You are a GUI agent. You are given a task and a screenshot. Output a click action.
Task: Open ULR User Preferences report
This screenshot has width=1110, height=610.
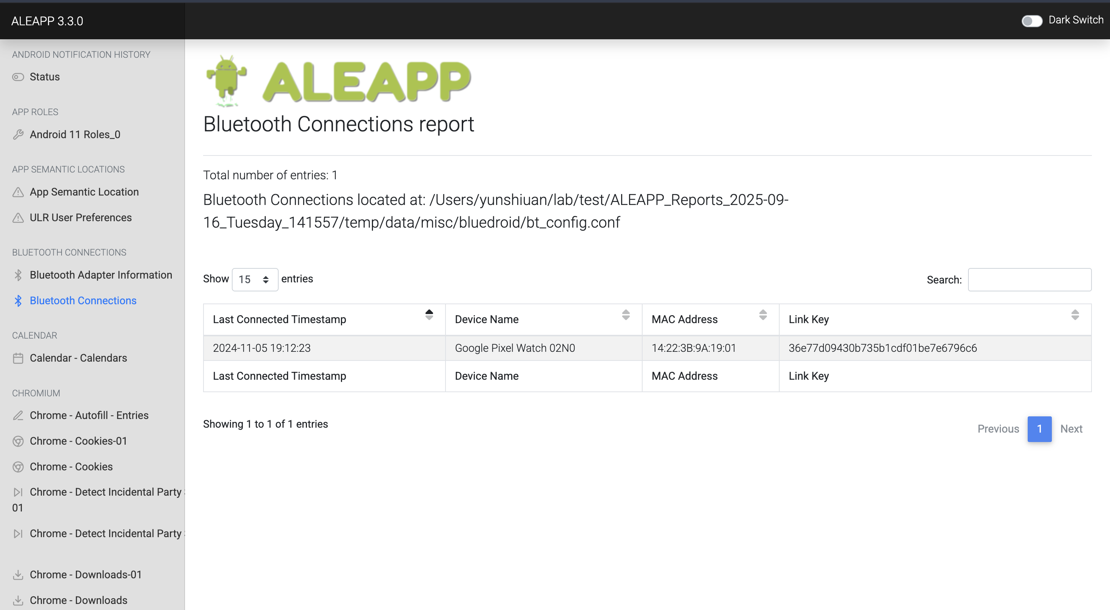click(x=80, y=217)
